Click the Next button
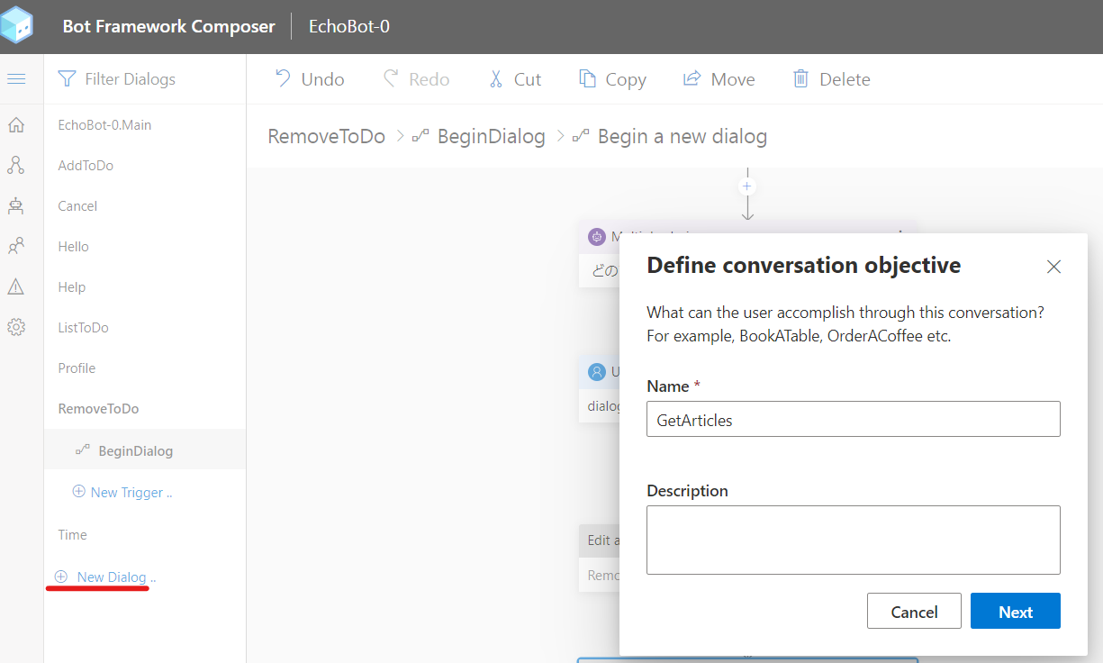The width and height of the screenshot is (1103, 663). tap(1015, 612)
